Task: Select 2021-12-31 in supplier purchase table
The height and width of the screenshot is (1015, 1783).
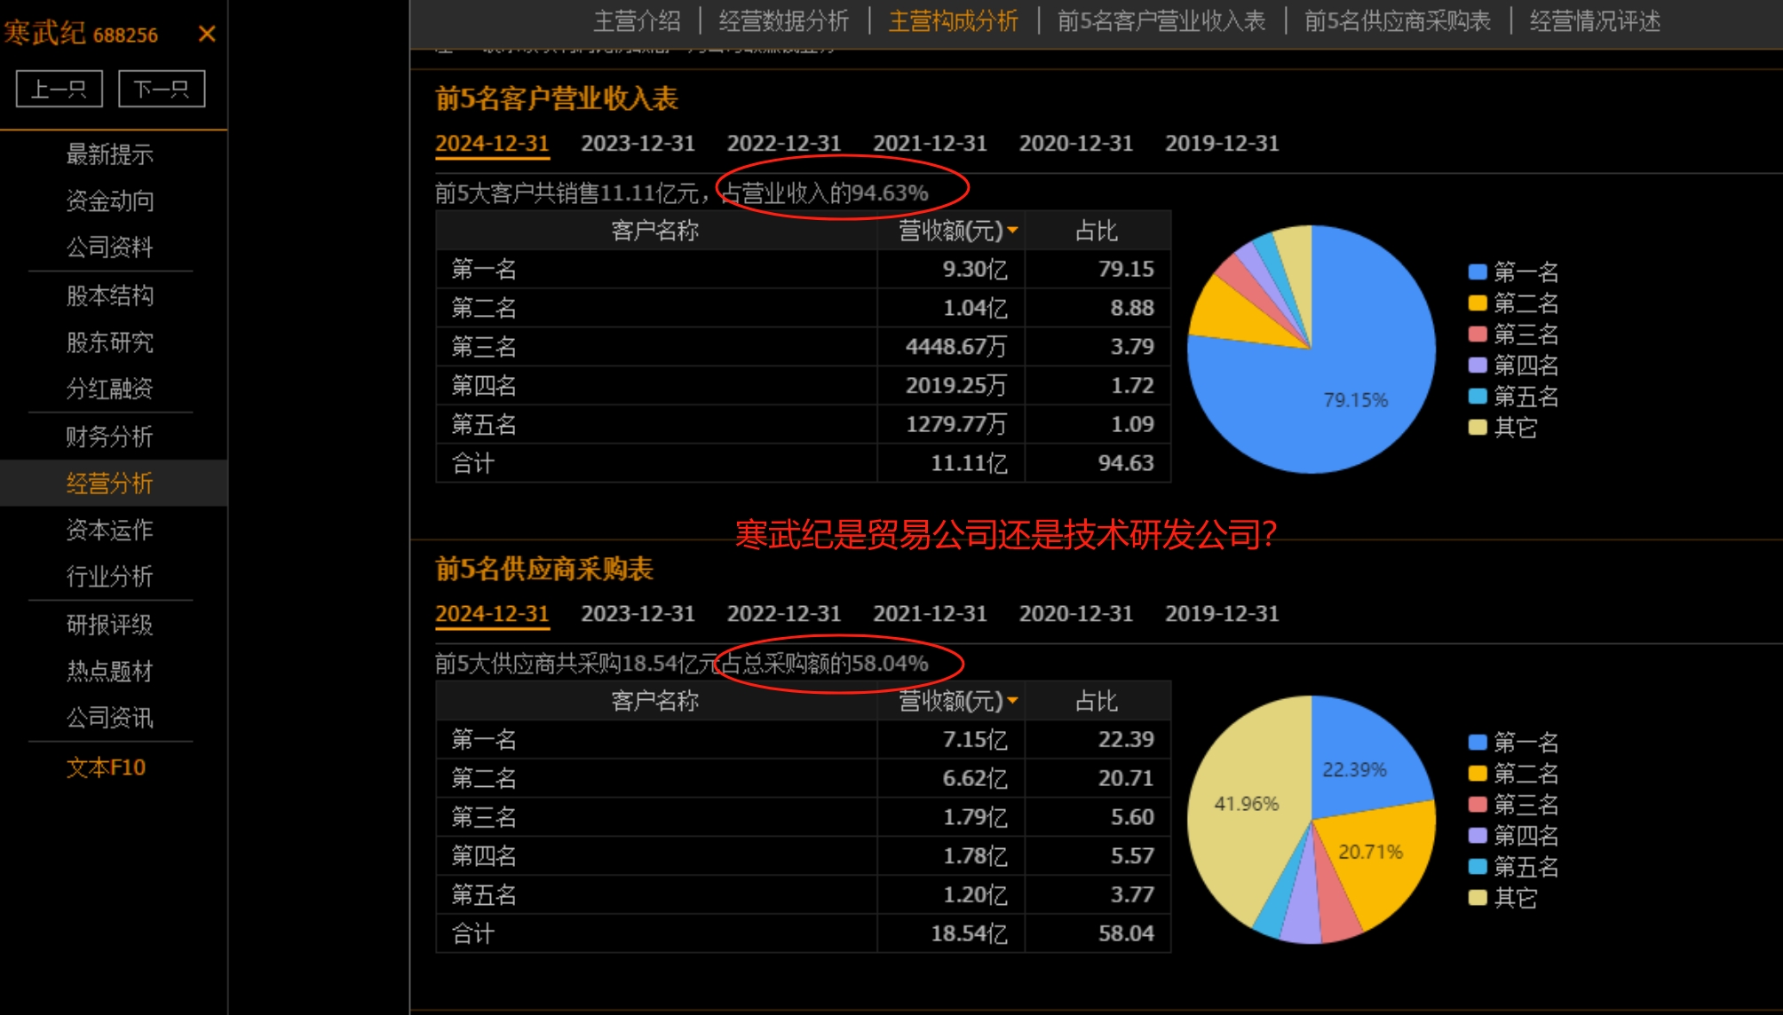Action: (930, 614)
